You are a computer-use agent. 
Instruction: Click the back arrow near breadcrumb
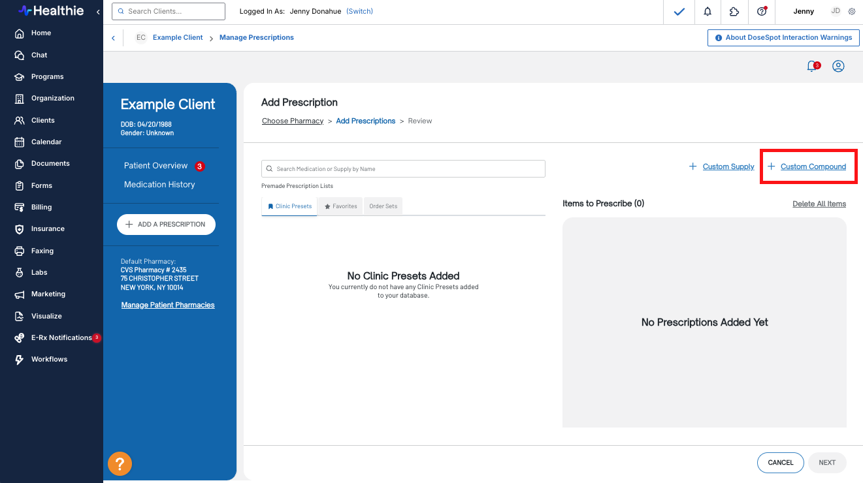click(x=113, y=38)
